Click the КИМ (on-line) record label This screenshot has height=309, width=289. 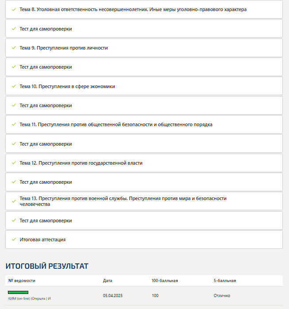(x=29, y=298)
